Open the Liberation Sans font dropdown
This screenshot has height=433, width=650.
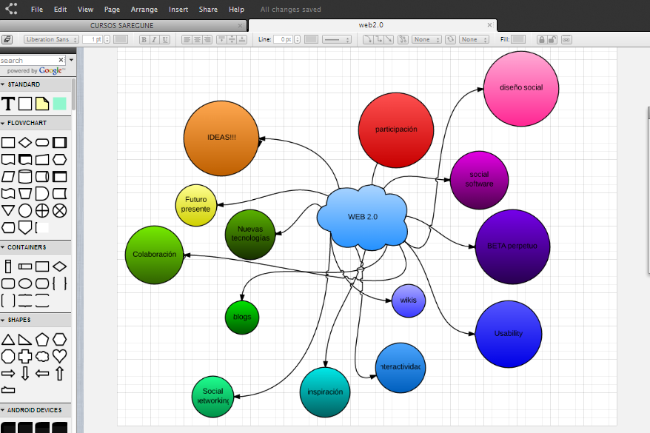click(x=51, y=39)
